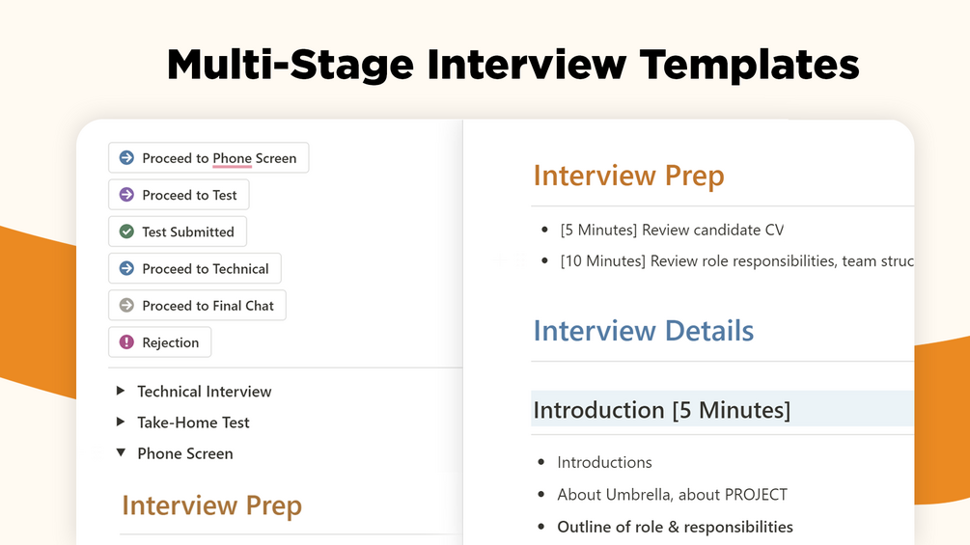Viewport: 970px width, 545px height.
Task: Click the blue arrow icon beside Proceed to Technical
Action: [x=126, y=269]
